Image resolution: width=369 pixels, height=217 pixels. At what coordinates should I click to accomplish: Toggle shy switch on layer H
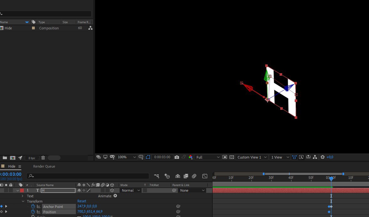(x=79, y=190)
